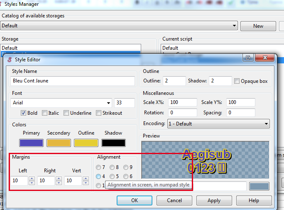Screen dimensions: 284x210
Task: Click the Vert margin value field
Action: click(73, 181)
